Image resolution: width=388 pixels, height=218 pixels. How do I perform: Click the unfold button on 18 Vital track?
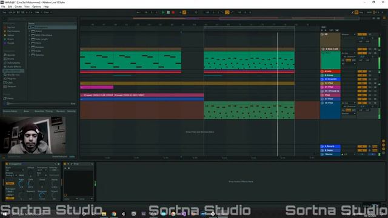pos(322,103)
